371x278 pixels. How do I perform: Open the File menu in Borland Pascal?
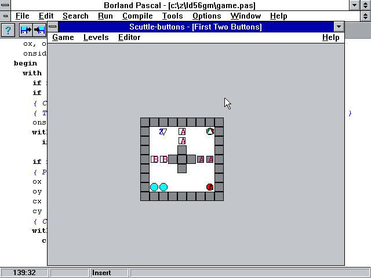23,16
